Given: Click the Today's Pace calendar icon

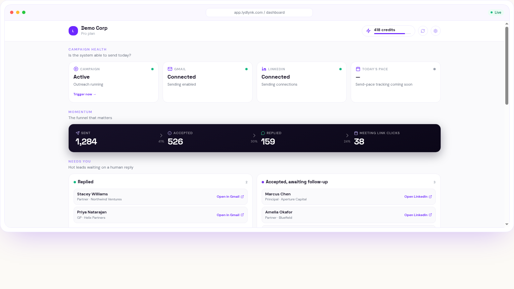Looking at the screenshot, I should coord(358,69).
